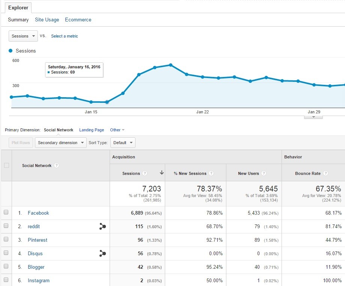Open the Sessions metric dropdown

point(23,36)
